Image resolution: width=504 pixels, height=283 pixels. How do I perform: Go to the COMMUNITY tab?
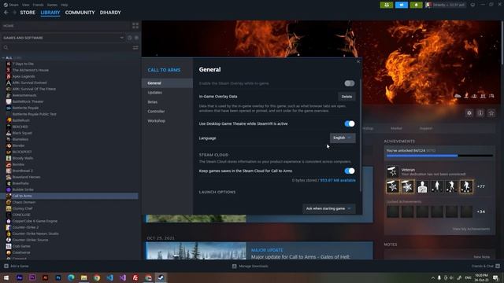(x=80, y=13)
